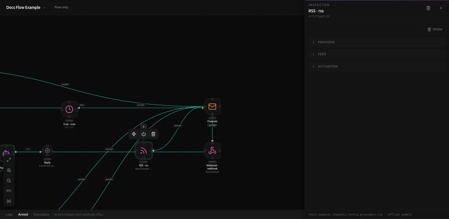Run the RSS node with lightning icon

tap(134, 134)
